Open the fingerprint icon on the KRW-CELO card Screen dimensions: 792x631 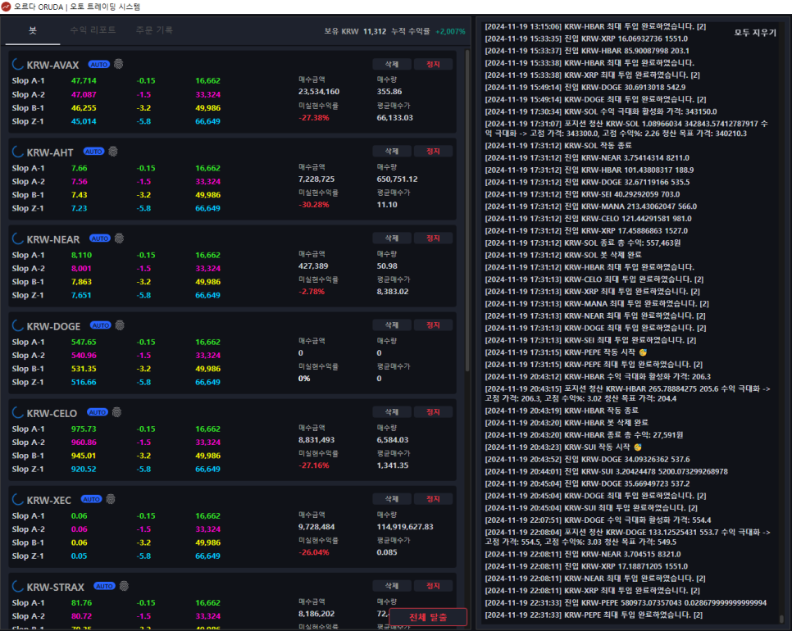[116, 412]
